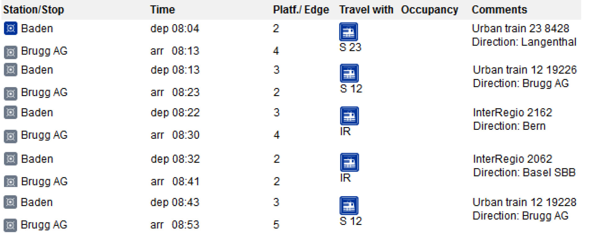Click the S 23 train icon
601x233 pixels.
click(348, 32)
